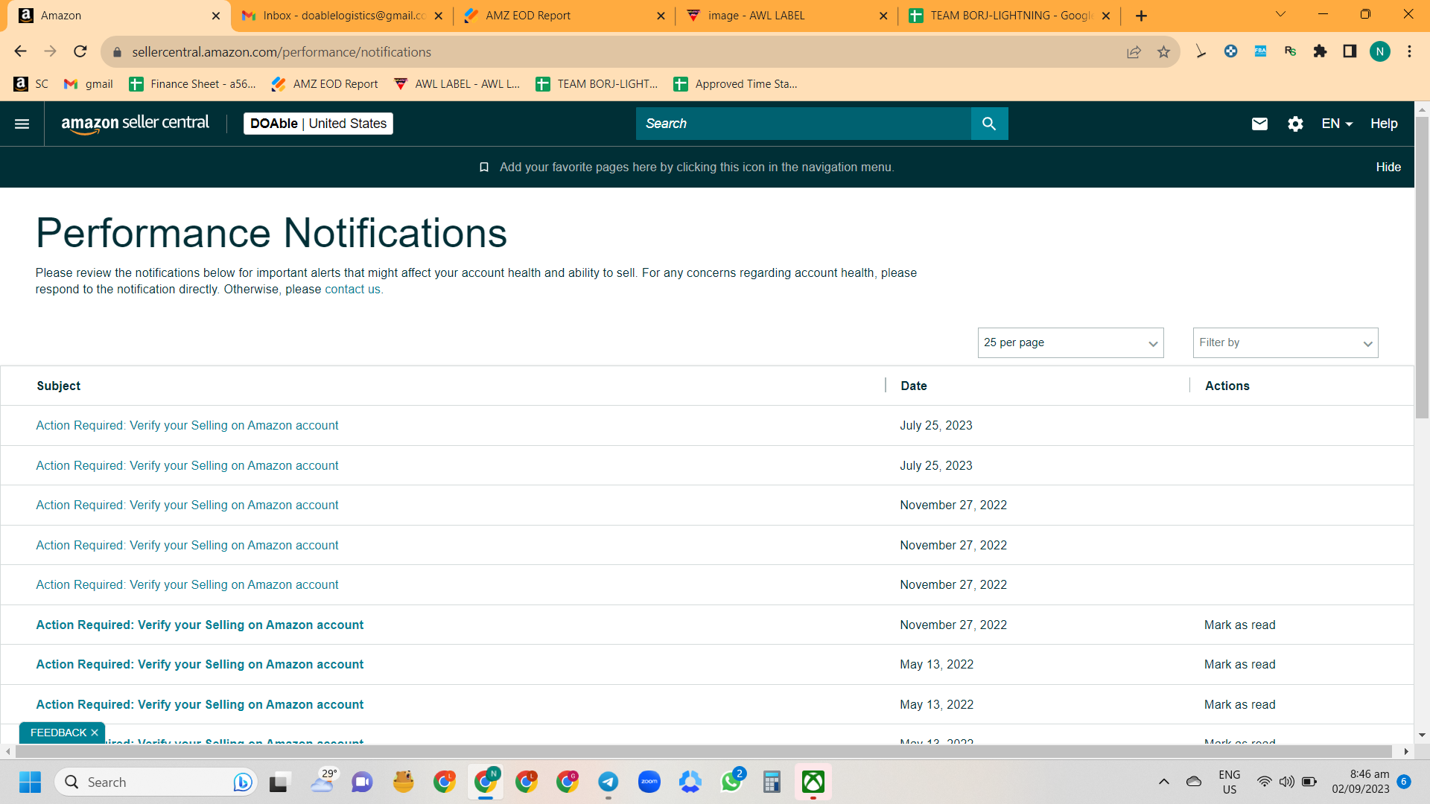
Task: Open the Chrome profile N avatar
Action: 1379,51
